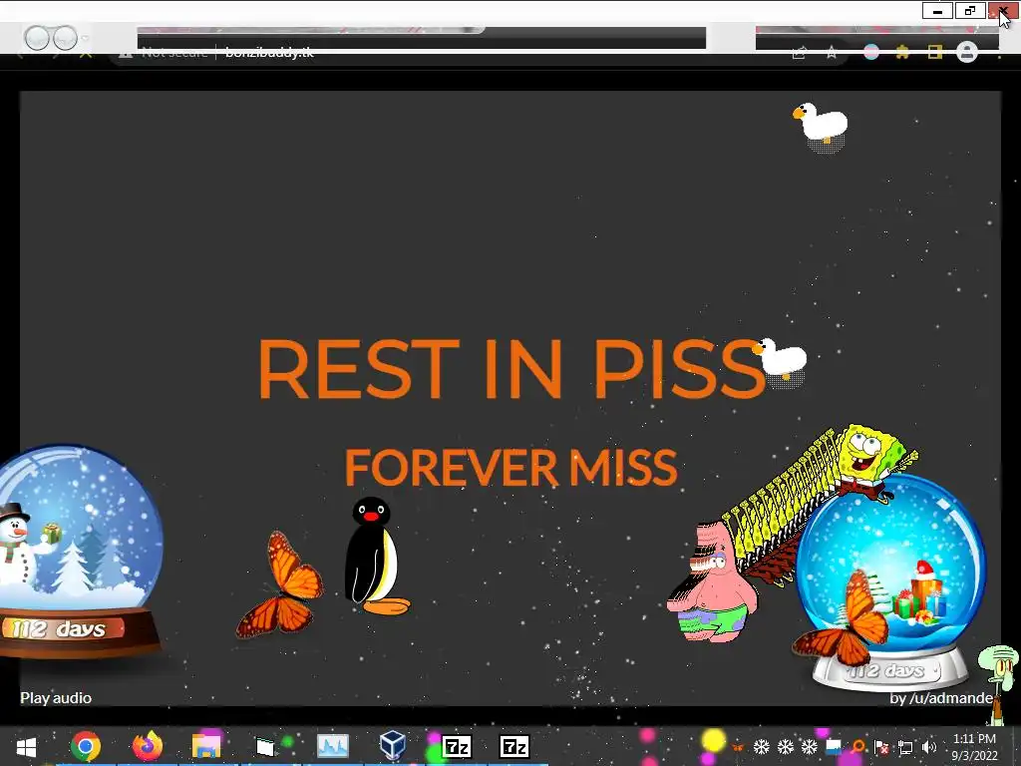Click the orange butterfly beside Pingu
Image resolution: width=1021 pixels, height=766 pixels.
(x=280, y=584)
